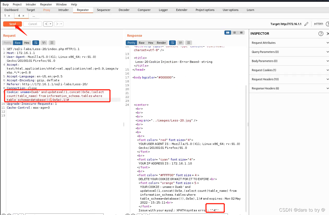Close Repeater sub-tab 1

9,16
